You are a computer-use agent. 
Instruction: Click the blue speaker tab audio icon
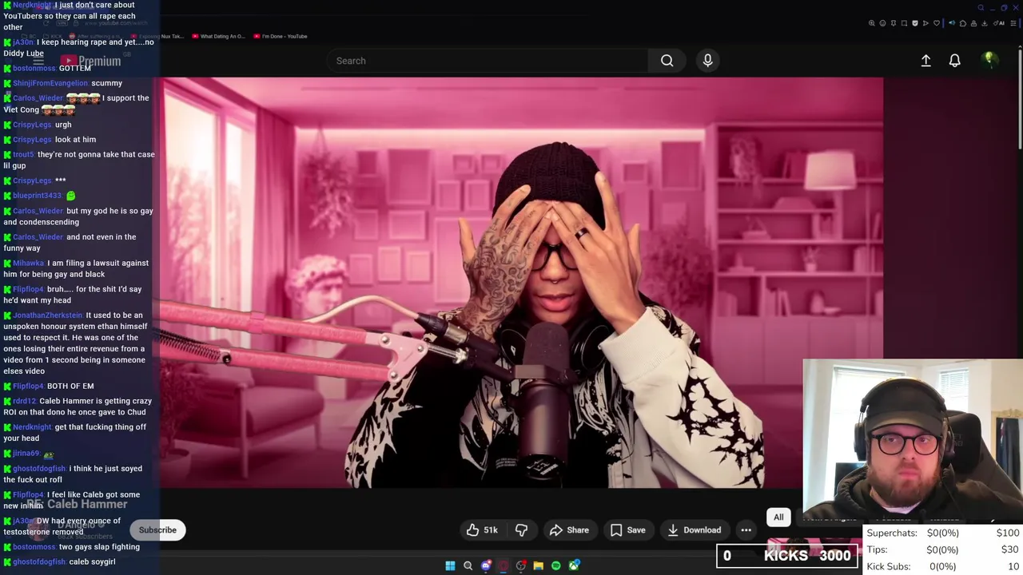coord(952,23)
